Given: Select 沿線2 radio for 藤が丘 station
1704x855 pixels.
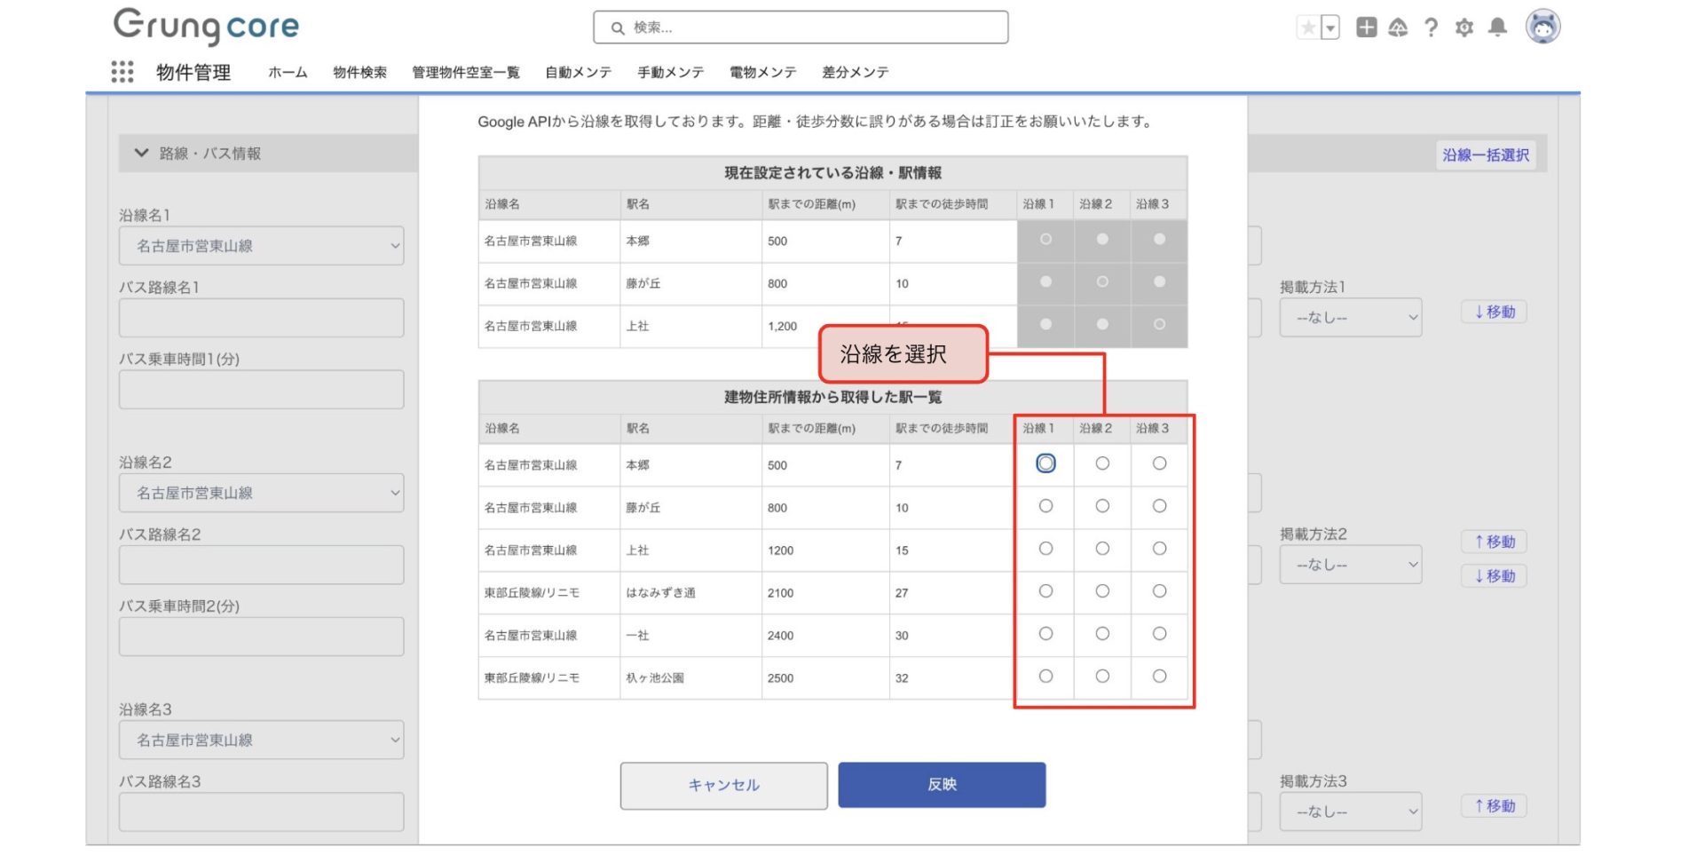Looking at the screenshot, I should 1102,506.
